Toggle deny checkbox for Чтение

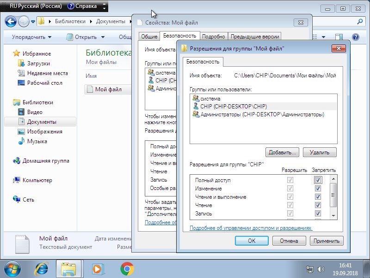pos(318,205)
